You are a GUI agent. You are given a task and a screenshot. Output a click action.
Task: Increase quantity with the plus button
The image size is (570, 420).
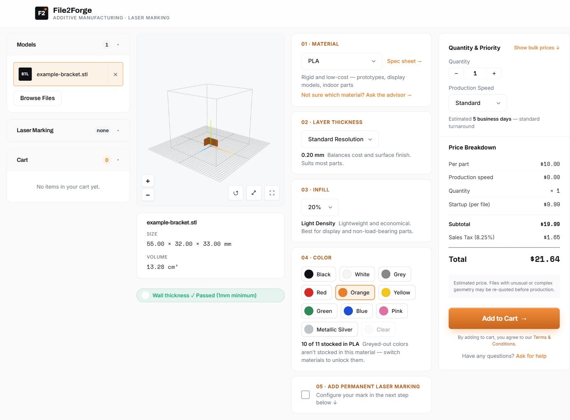pos(494,73)
